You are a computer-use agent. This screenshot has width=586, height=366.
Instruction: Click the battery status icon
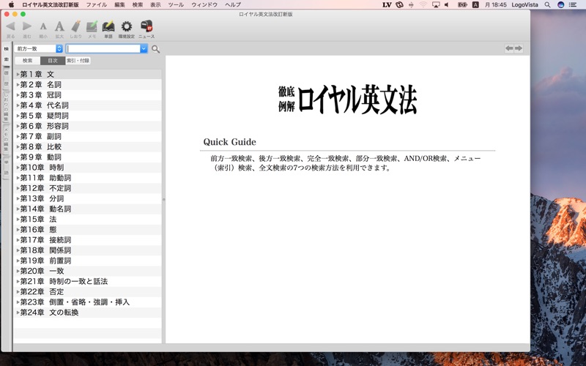(462, 4)
